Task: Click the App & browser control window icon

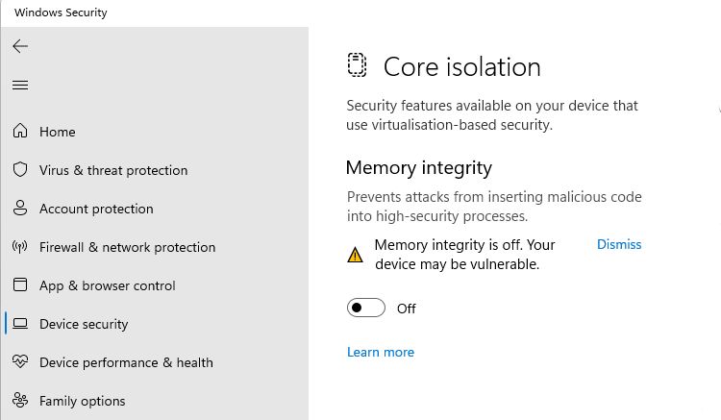Action: pos(20,284)
